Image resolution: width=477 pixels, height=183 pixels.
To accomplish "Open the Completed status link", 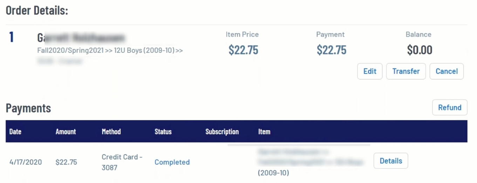I will coord(172,162).
